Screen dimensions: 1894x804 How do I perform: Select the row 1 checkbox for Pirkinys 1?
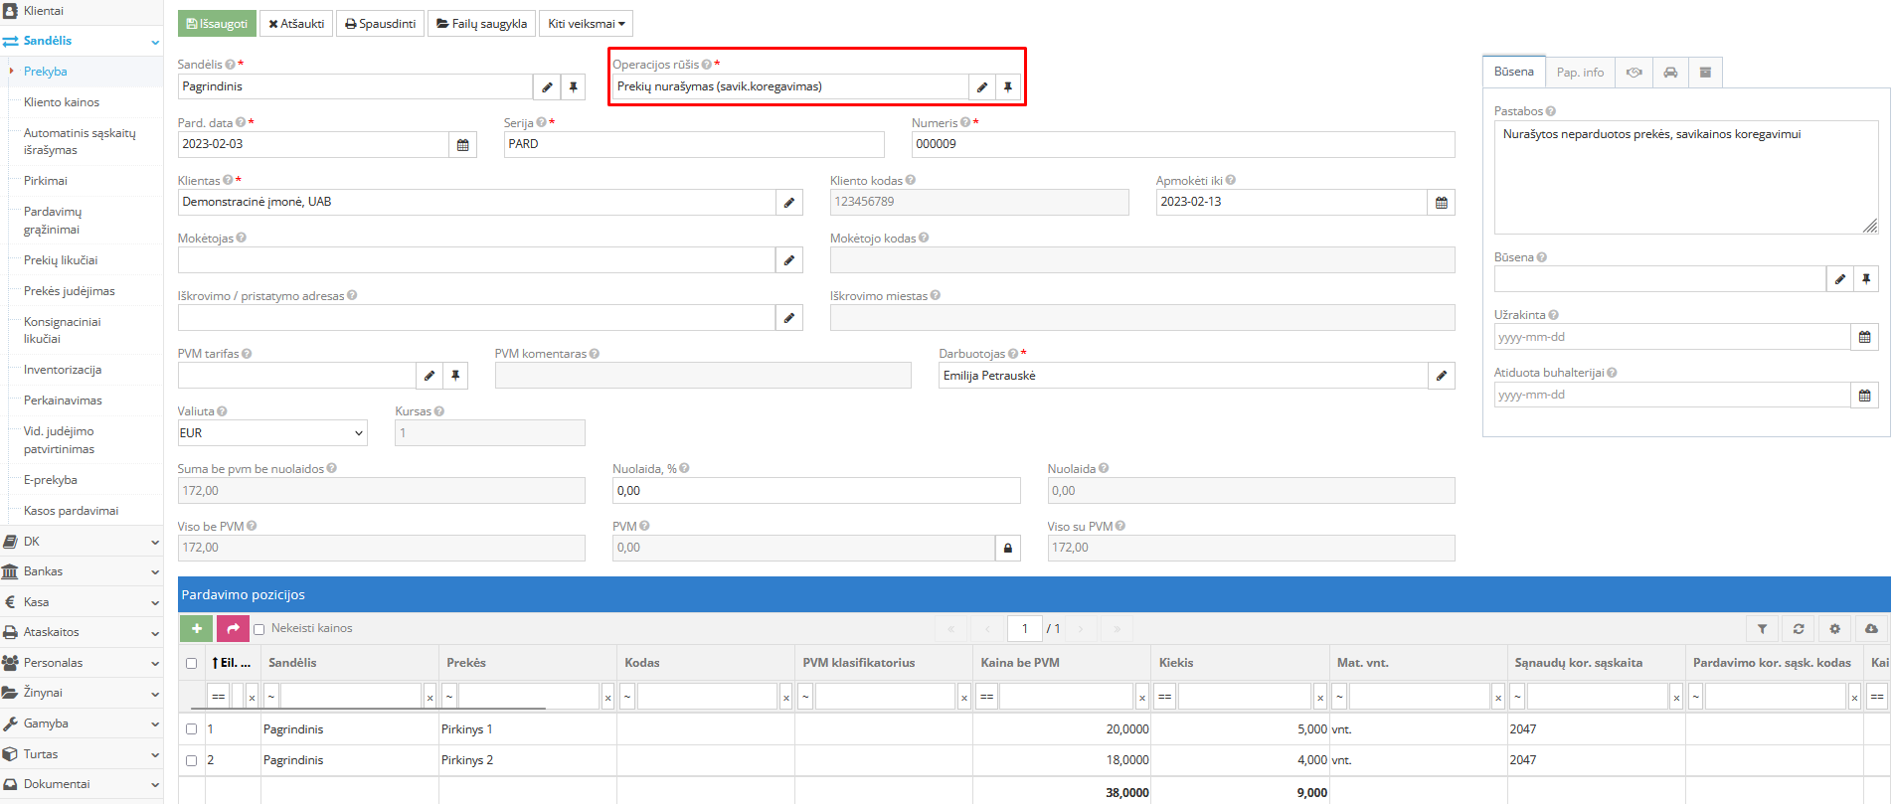(x=192, y=729)
